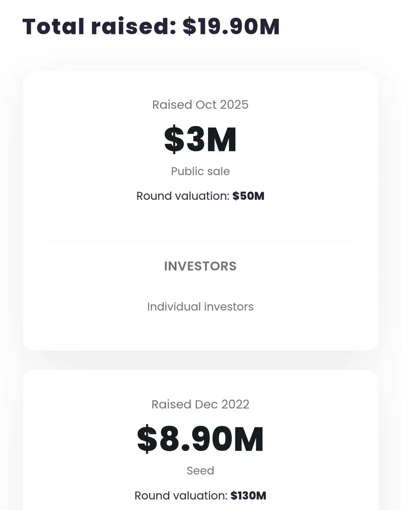Click the year 2025 in raised date
The height and width of the screenshot is (510, 401).
click(235, 105)
